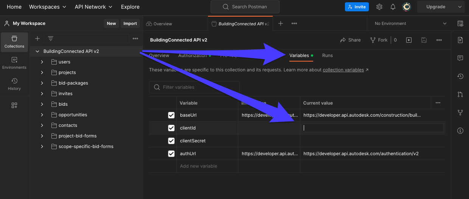Click the Run collection play icon
The width and height of the screenshot is (469, 199).
click(409, 40)
